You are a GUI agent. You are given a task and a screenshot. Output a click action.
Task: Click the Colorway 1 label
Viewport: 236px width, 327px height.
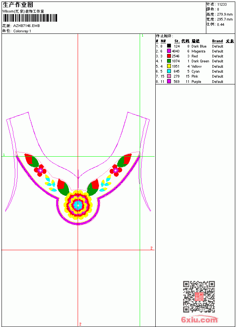[22, 31]
